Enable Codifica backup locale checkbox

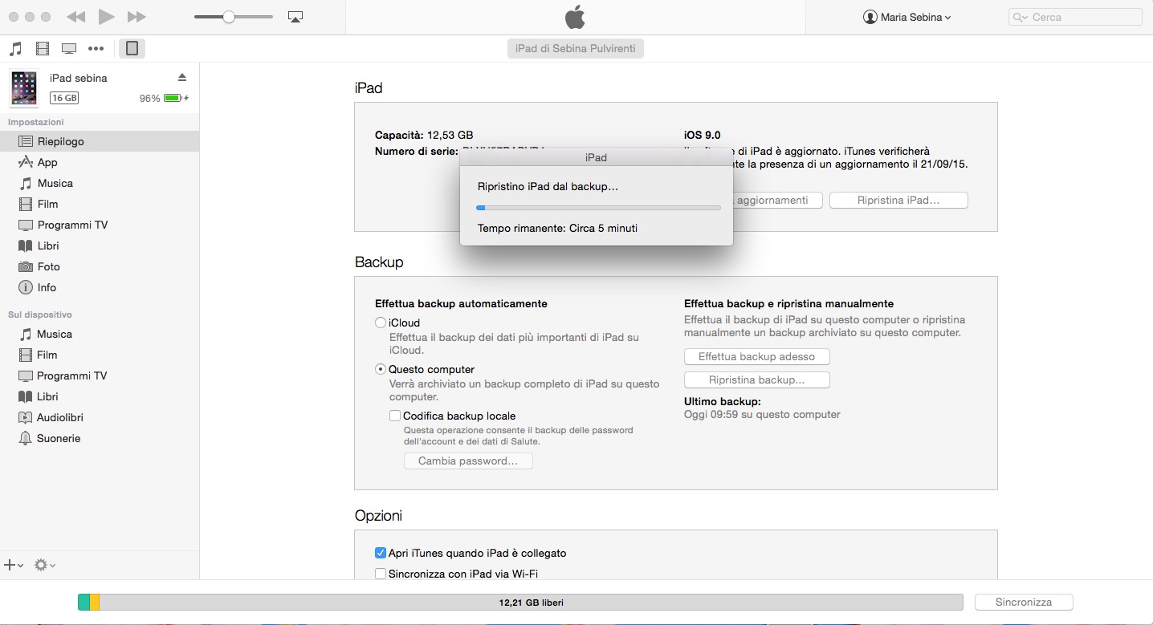point(395,416)
